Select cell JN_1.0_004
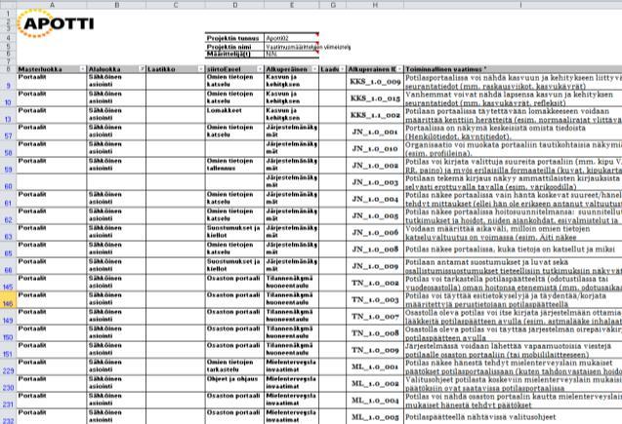The height and width of the screenshot is (424, 622). 375,199
